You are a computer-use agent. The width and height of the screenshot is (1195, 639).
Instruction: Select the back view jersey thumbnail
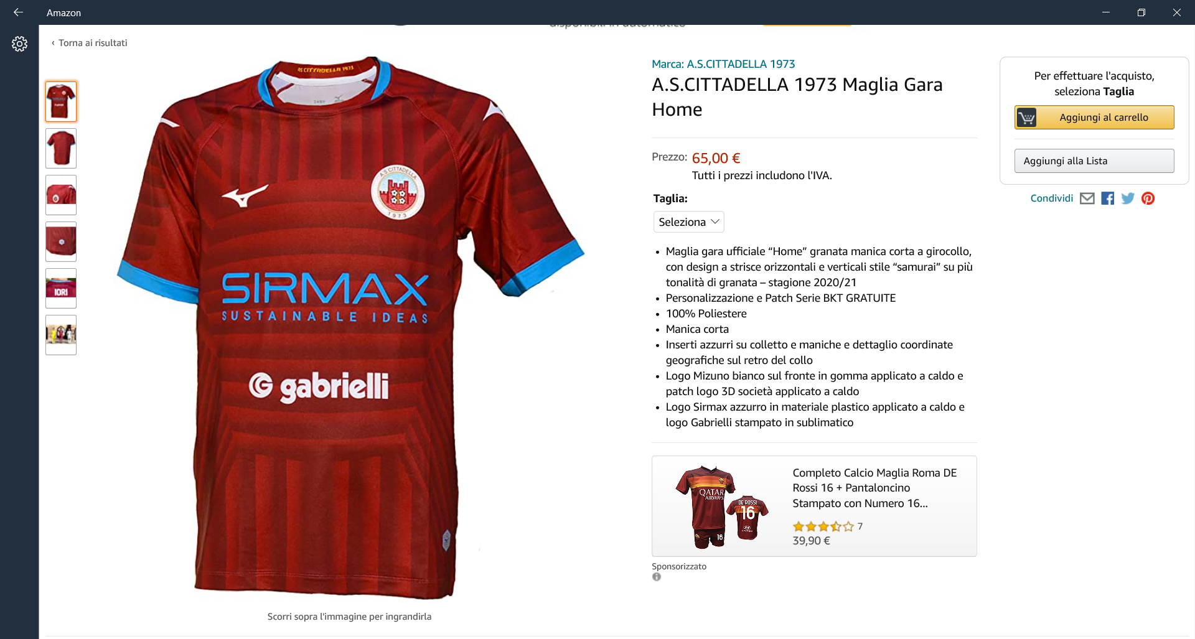[x=61, y=148]
